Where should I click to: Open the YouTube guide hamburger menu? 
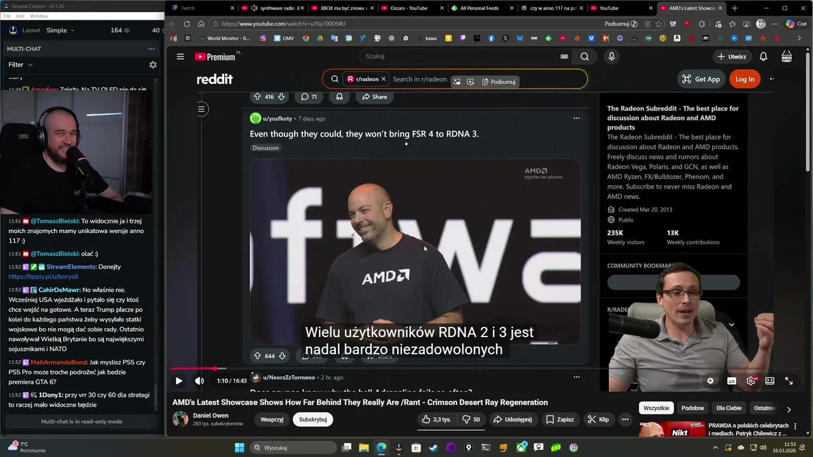(180, 56)
